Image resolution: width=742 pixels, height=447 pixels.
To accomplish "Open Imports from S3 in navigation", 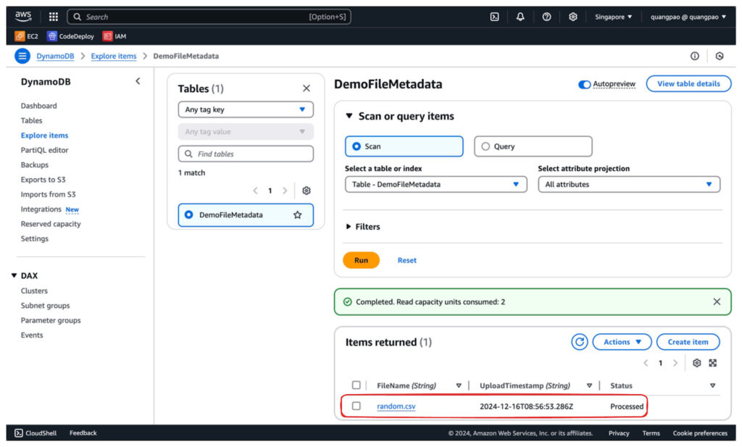I will [x=48, y=194].
